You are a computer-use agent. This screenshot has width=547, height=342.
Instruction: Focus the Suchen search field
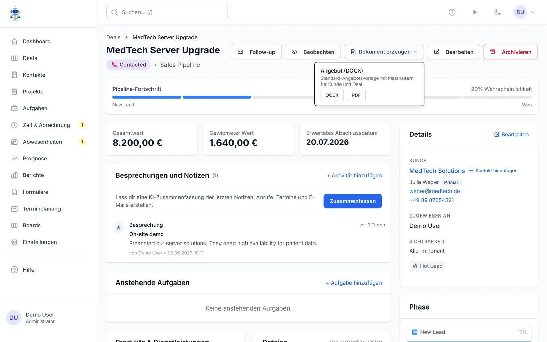tap(167, 12)
